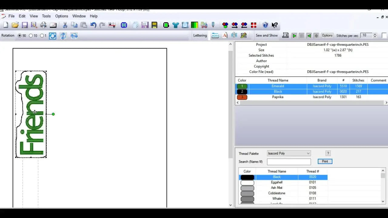Print the design using the printer icon
Viewport: 388px width, 218px height.
[43, 25]
